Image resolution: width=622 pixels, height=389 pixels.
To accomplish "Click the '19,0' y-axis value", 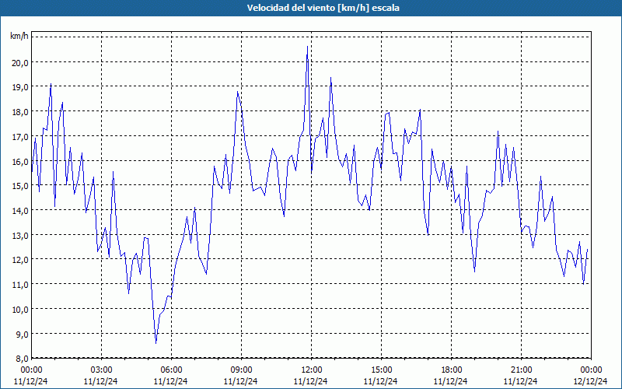I will click(x=22, y=87).
